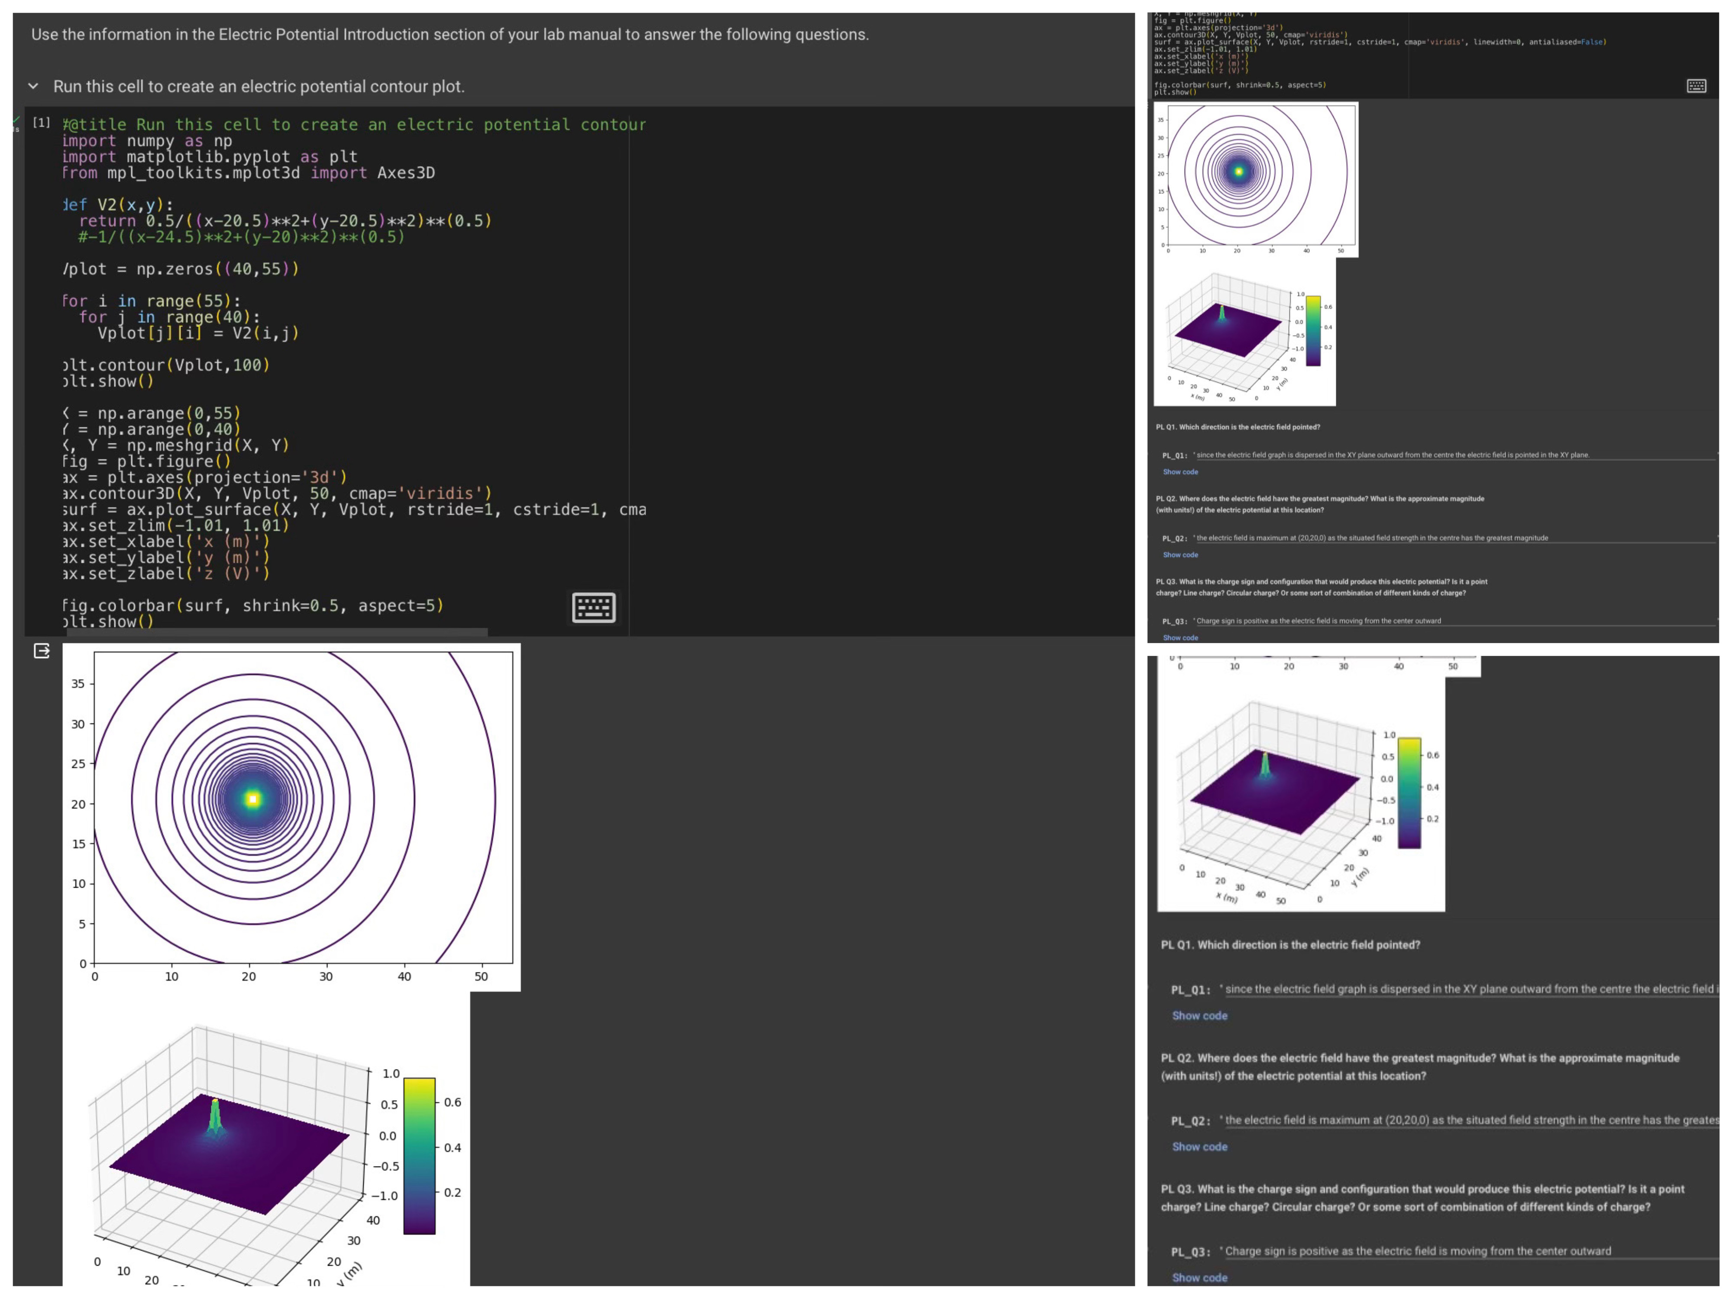Click the bright center of the large contour plot
1732x1299 pixels.
[x=252, y=798]
